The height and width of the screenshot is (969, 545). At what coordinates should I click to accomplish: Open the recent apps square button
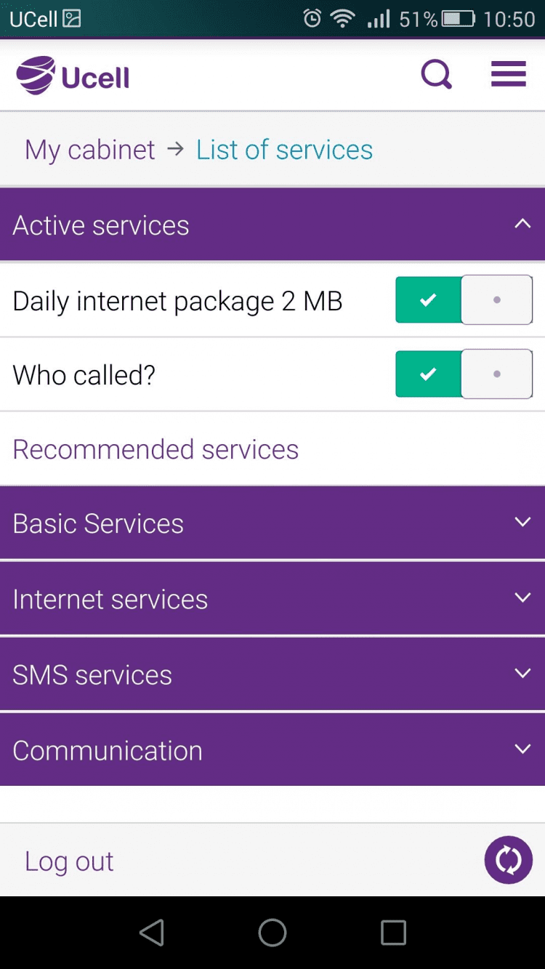pos(393,933)
